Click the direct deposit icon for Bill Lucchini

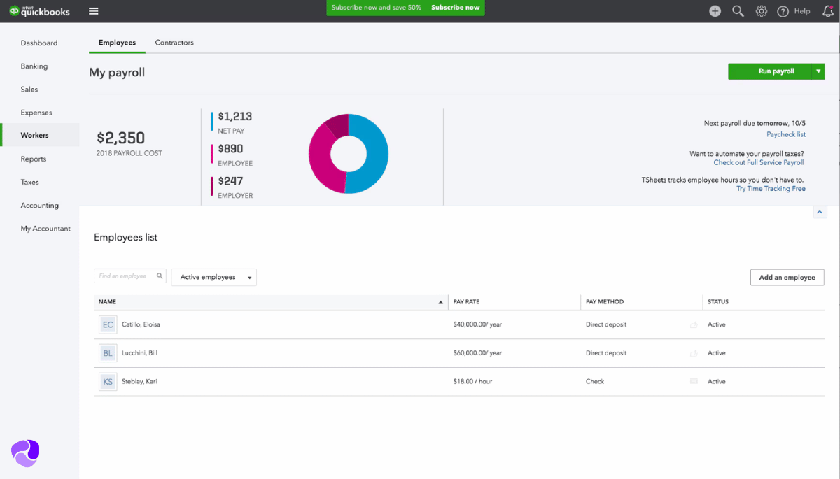point(694,353)
